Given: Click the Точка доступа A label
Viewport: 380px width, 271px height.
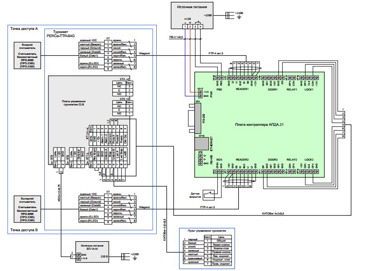Looking at the screenshot, I should click(x=24, y=29).
